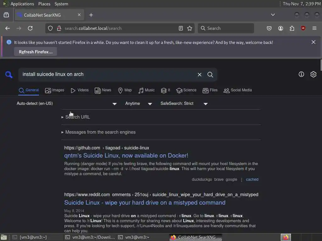
Task: Submit search with the magnifier icon
Action: point(210,75)
